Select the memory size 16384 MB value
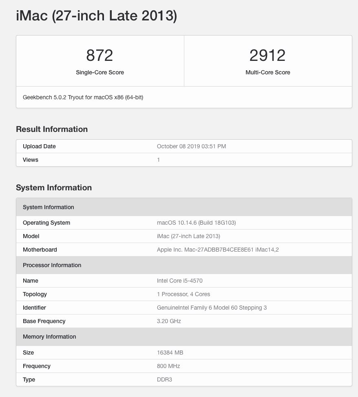The width and height of the screenshot is (358, 397). point(170,352)
